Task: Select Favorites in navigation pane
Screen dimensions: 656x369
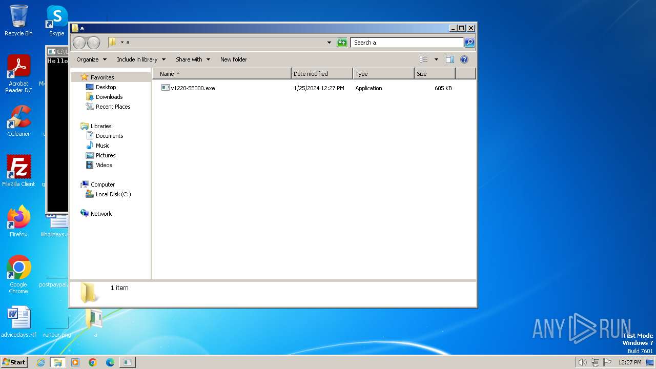Action: click(x=102, y=77)
